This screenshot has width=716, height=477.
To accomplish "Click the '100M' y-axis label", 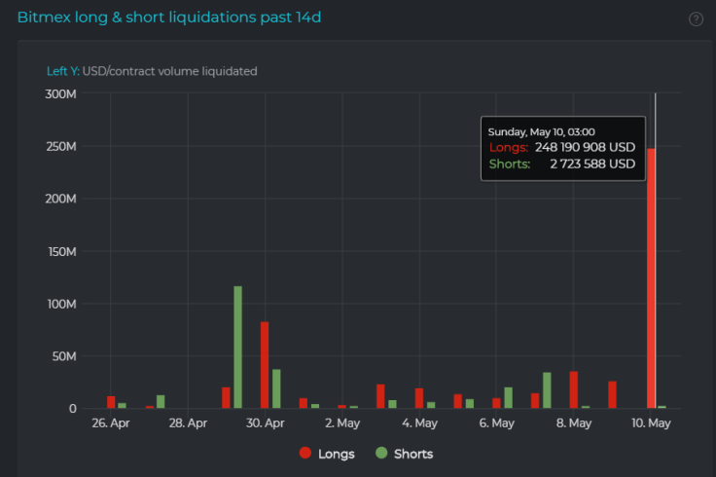I will (x=61, y=304).
